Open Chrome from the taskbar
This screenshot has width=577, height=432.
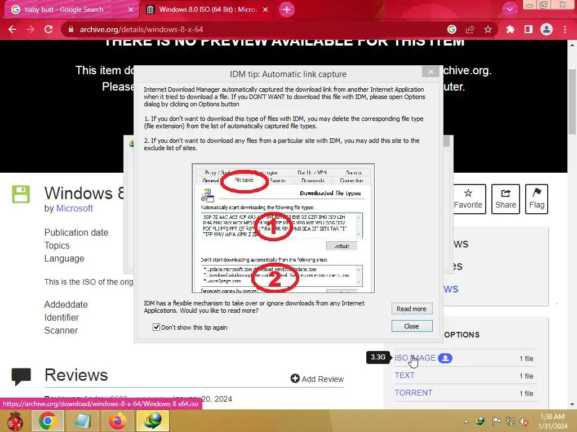tap(47, 421)
